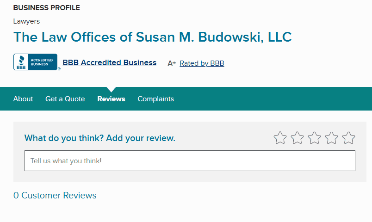This screenshot has width=372, height=222.
Task: Click 'What do you think? Add your review.'
Action: 100,138
